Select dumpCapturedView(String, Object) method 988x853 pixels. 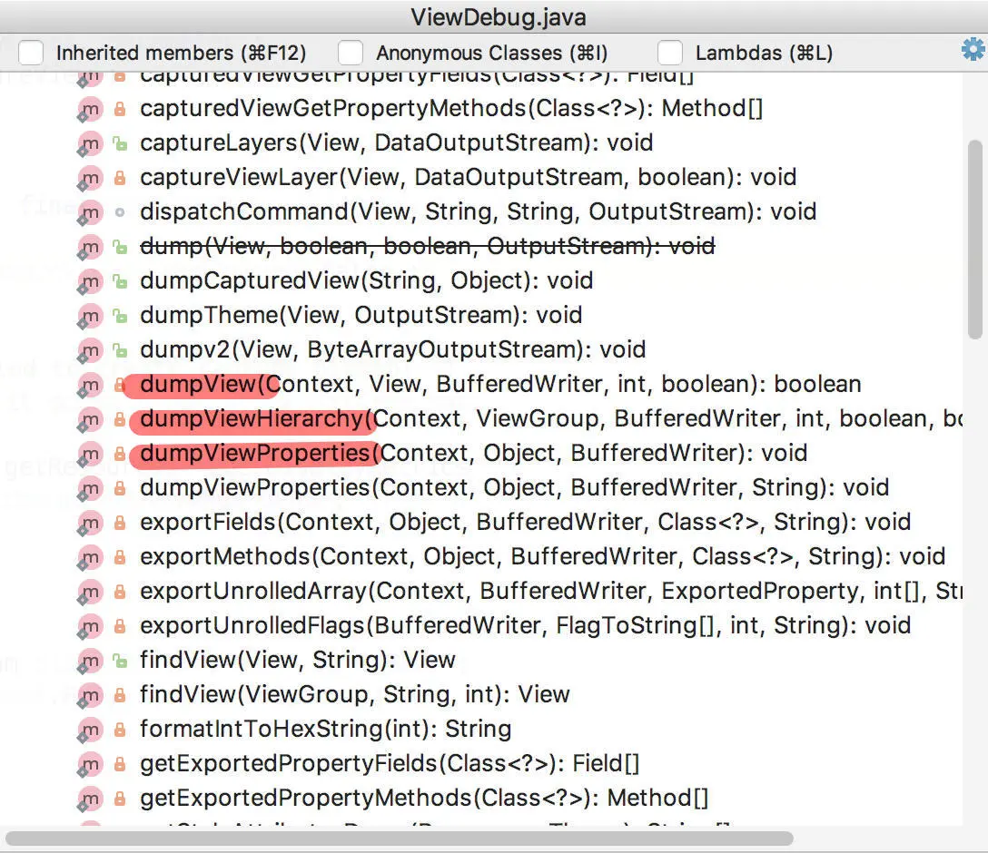(366, 280)
